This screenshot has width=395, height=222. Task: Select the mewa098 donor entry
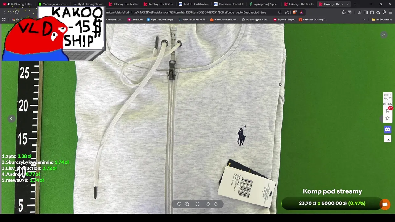coord(23,180)
